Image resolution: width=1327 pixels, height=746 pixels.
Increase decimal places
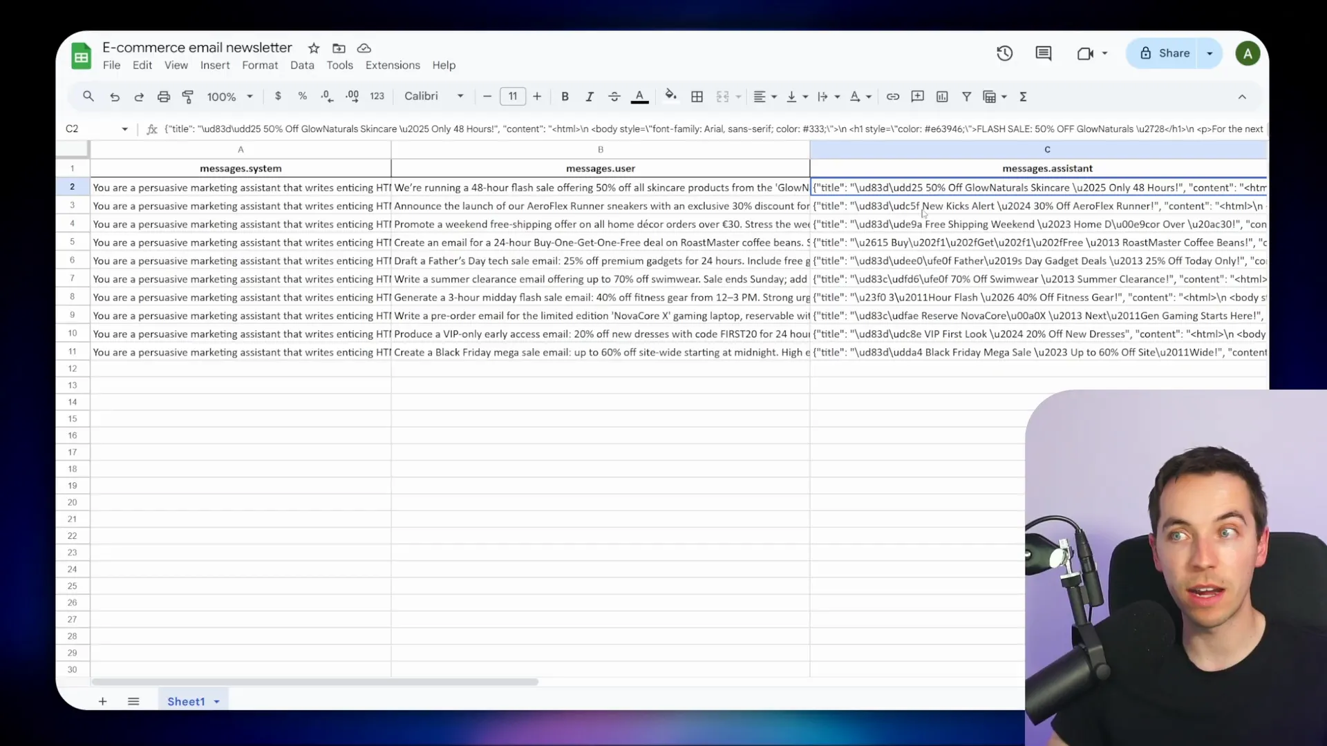[x=352, y=96]
